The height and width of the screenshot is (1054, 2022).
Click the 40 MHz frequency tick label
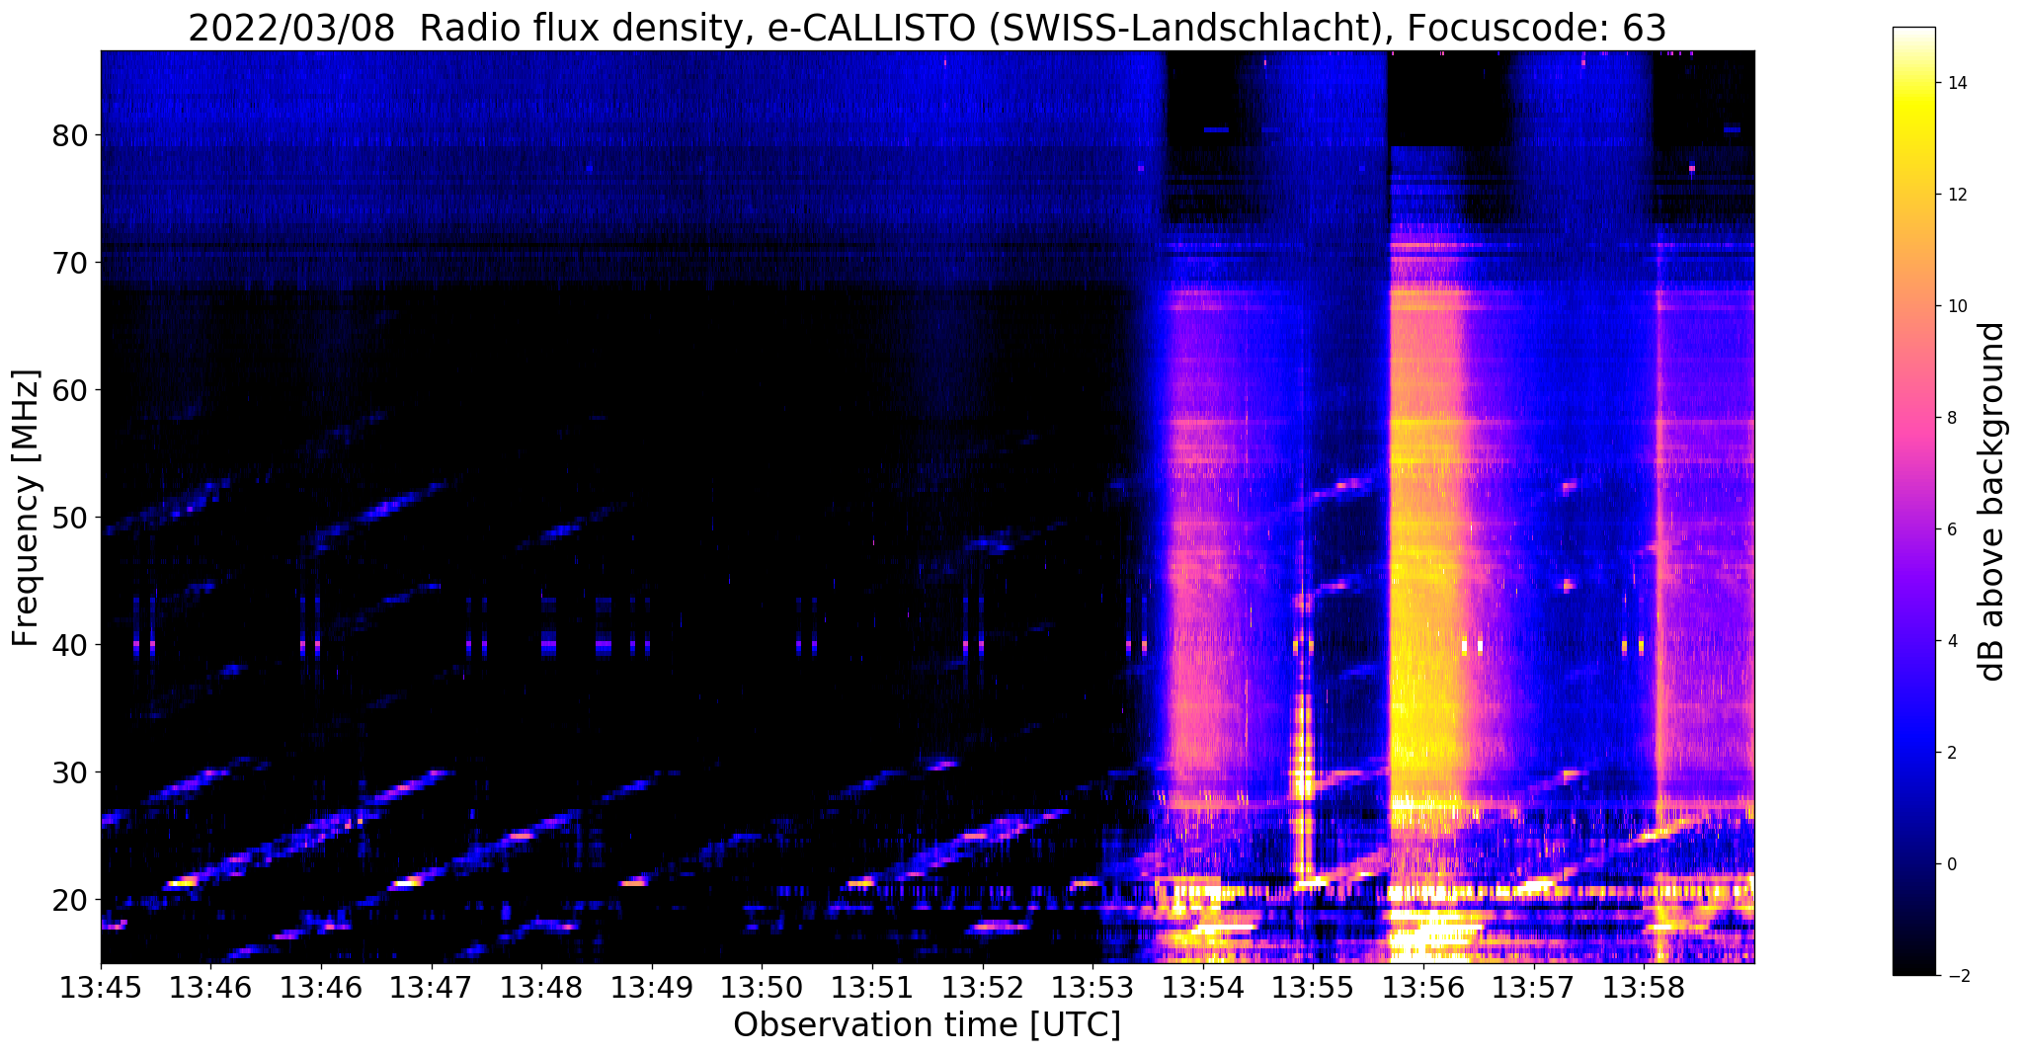69,645
